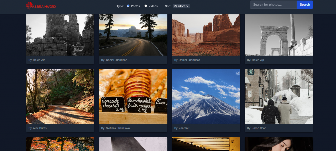336x151 pixels.
Task: Select the Photos radio button
Action: coord(128,6)
